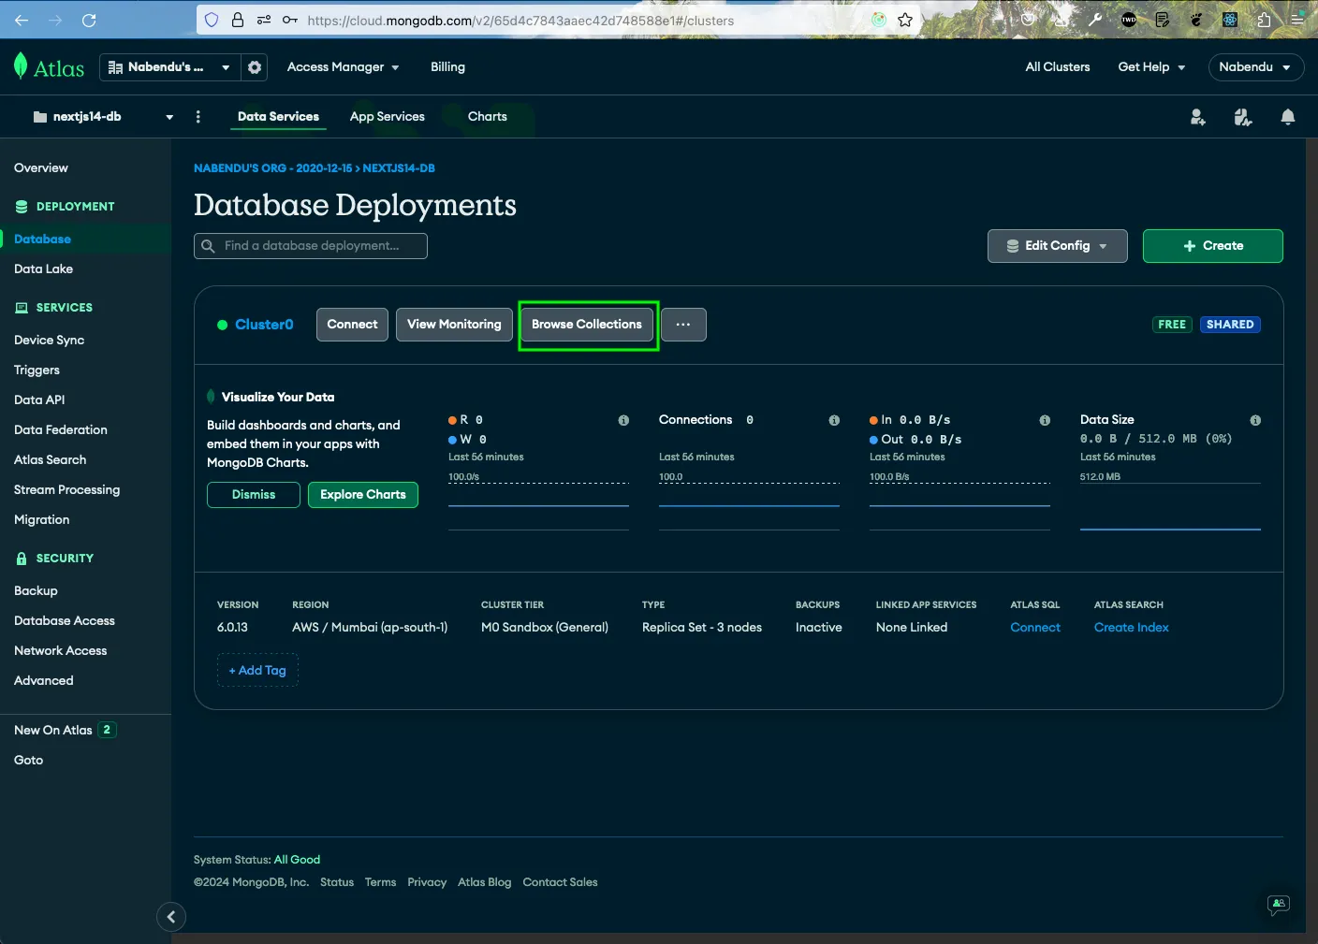Click the site permissions icon in the address bar
This screenshot has height=944, width=1318.
[264, 20]
